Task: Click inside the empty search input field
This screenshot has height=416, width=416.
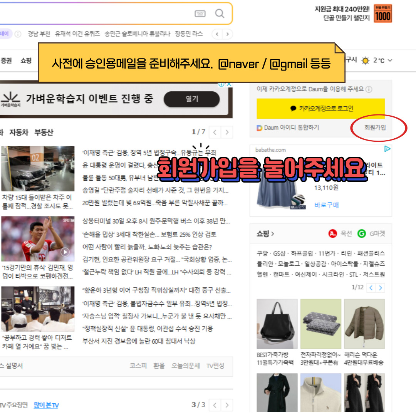Action: pos(96,13)
